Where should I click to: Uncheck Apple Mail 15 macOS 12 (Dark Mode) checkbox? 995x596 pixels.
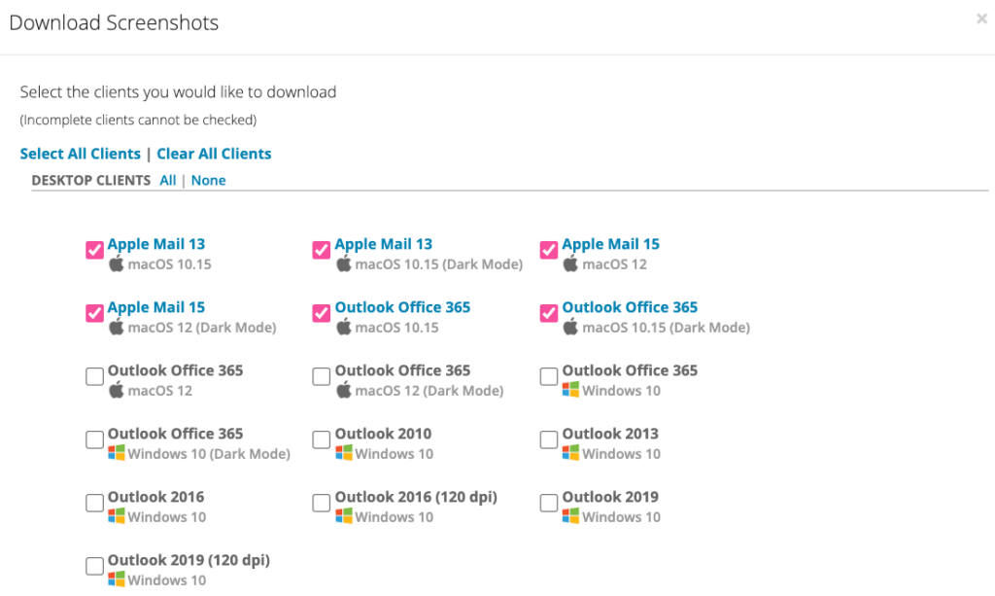pyautogui.click(x=94, y=313)
